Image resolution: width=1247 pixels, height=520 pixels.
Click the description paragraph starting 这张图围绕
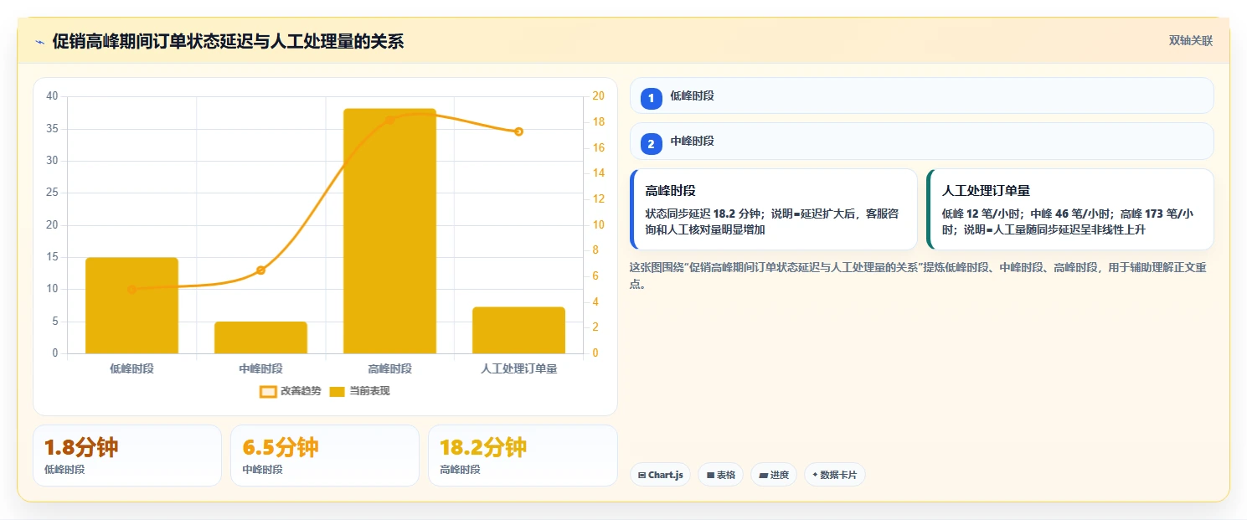(918, 275)
